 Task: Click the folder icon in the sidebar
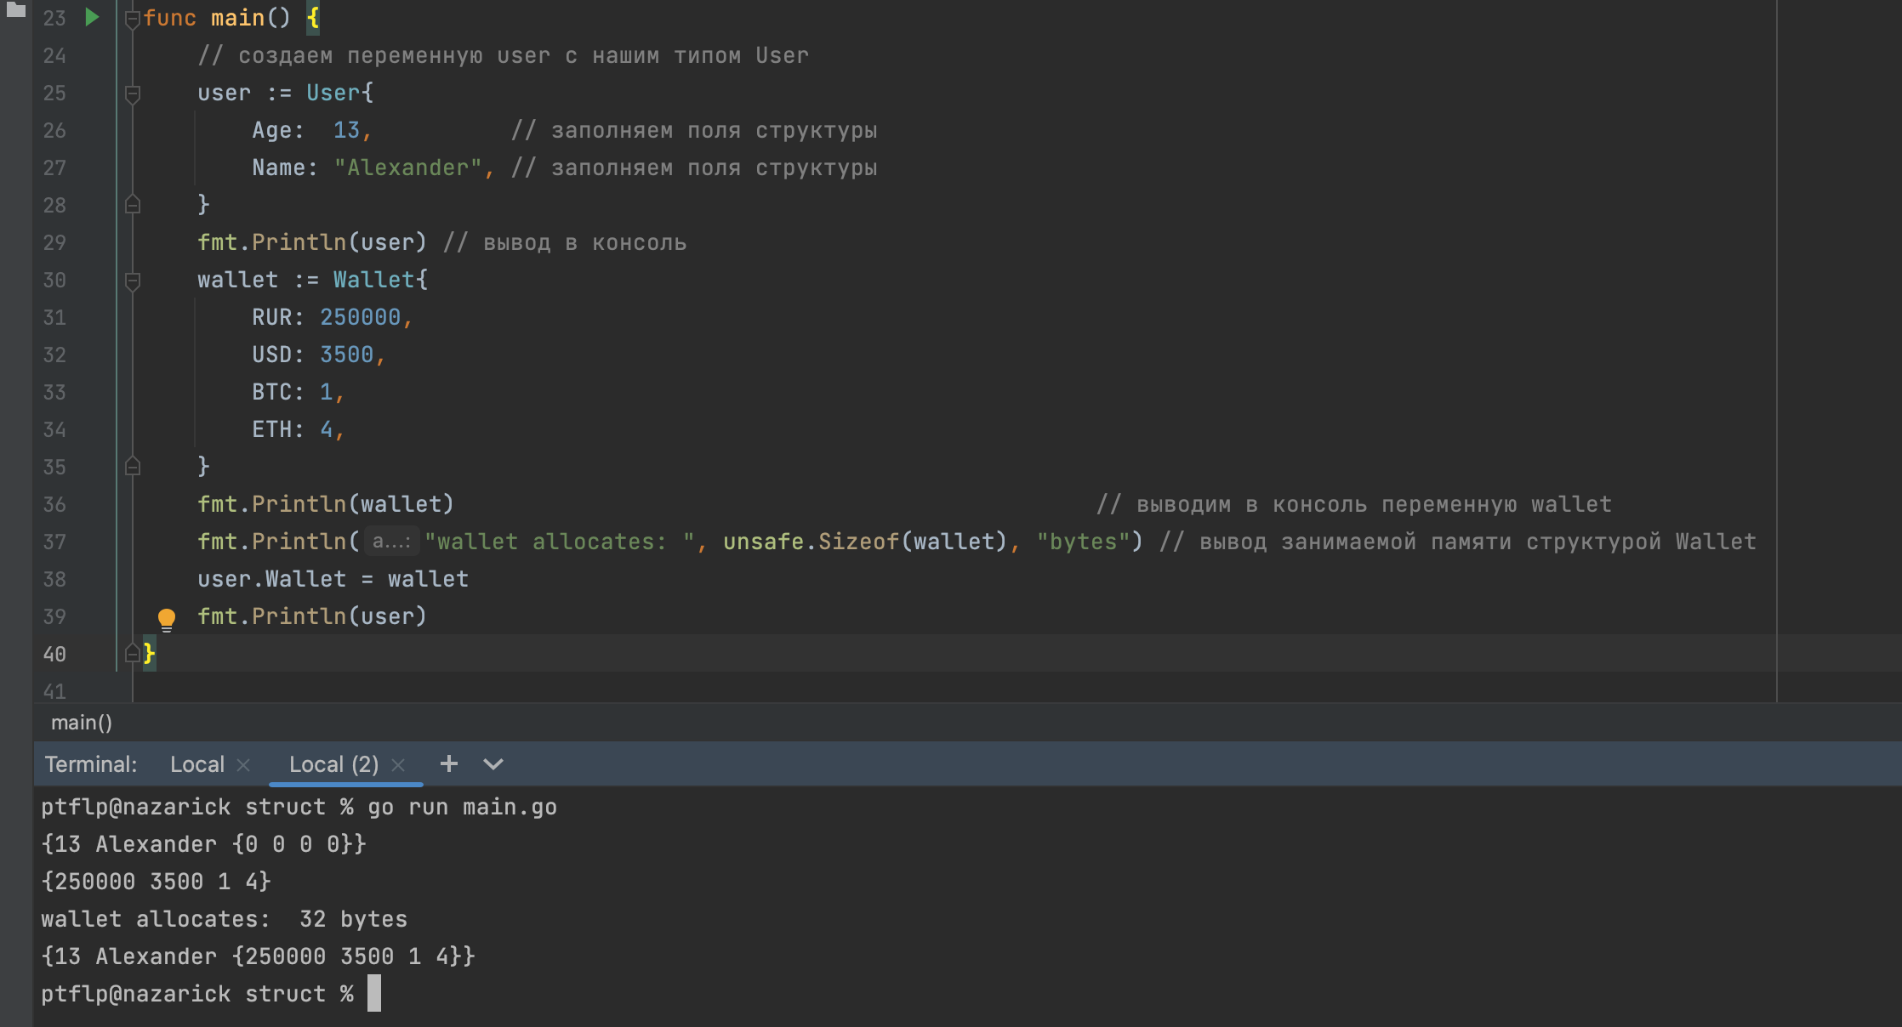pos(15,9)
